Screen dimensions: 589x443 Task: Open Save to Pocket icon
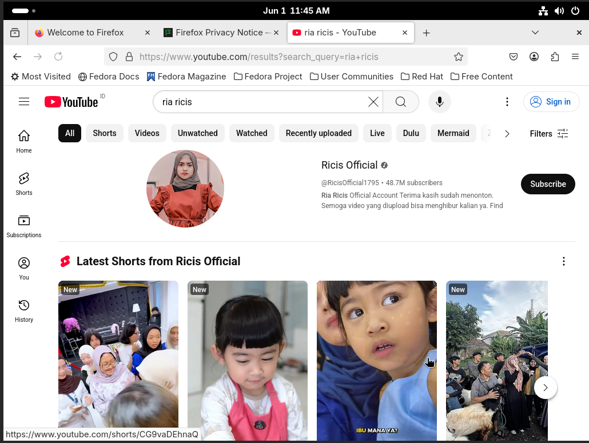coord(513,57)
